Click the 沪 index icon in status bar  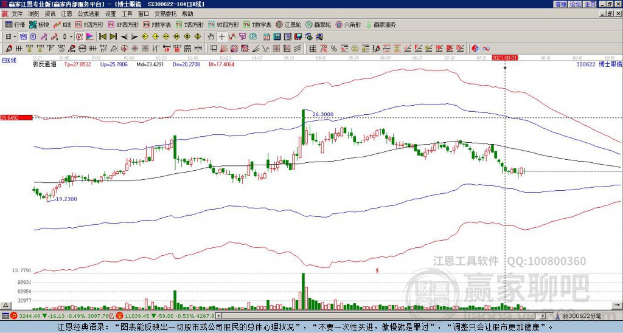point(15,316)
